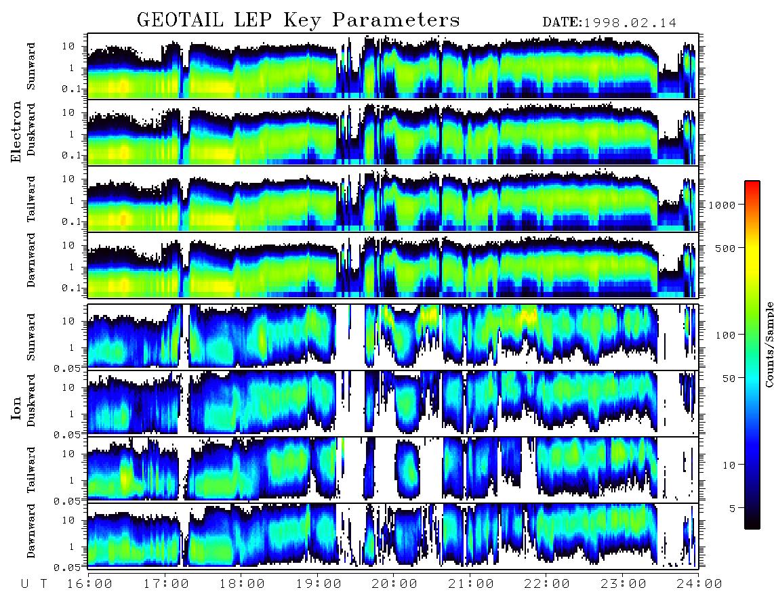Select the DATE:1998.02.14 text
Screen dimensions: 774x596
point(609,22)
